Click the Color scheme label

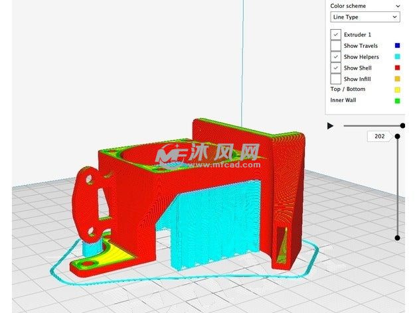[347, 5]
